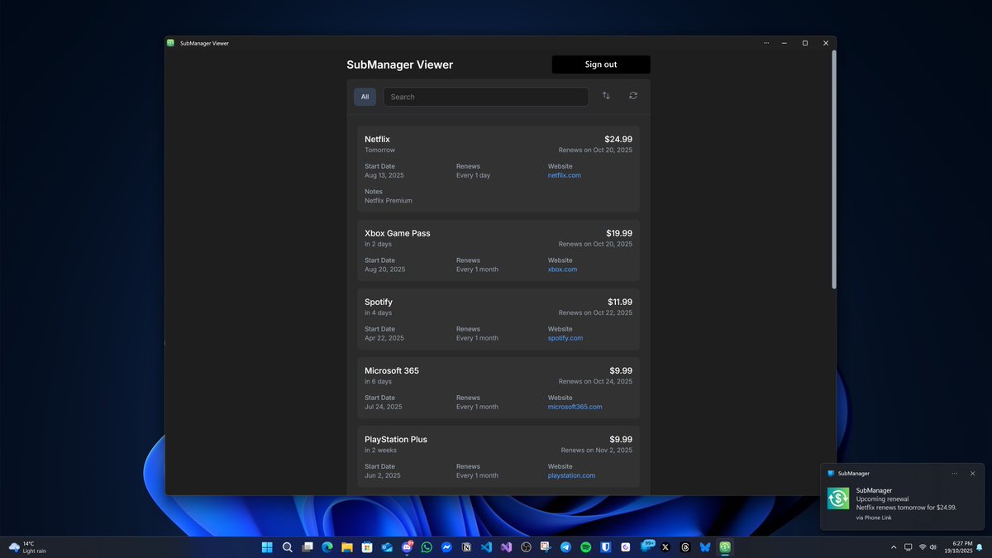The height and width of the screenshot is (558, 992).
Task: Open Spotify from the taskbar
Action: [x=585, y=547]
